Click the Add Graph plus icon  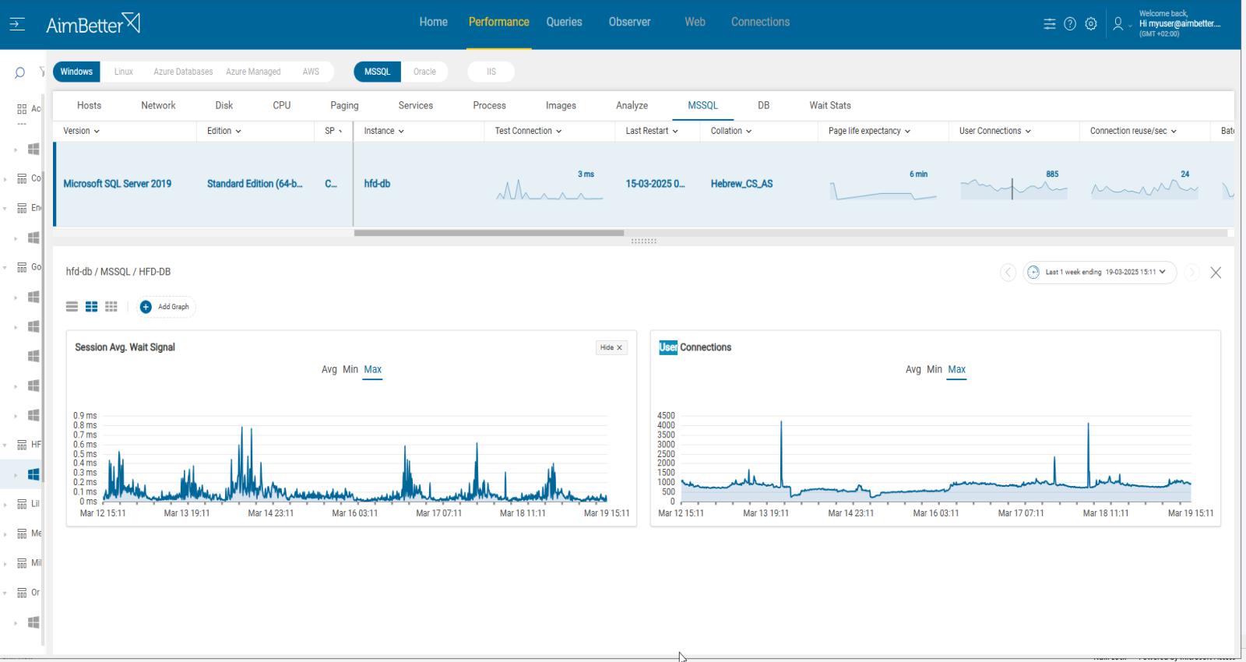click(146, 307)
